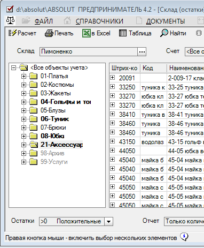Image resolution: width=204 pixels, height=248 pixels.
Task: Expand table row with barcode 43150
Action: point(112,141)
